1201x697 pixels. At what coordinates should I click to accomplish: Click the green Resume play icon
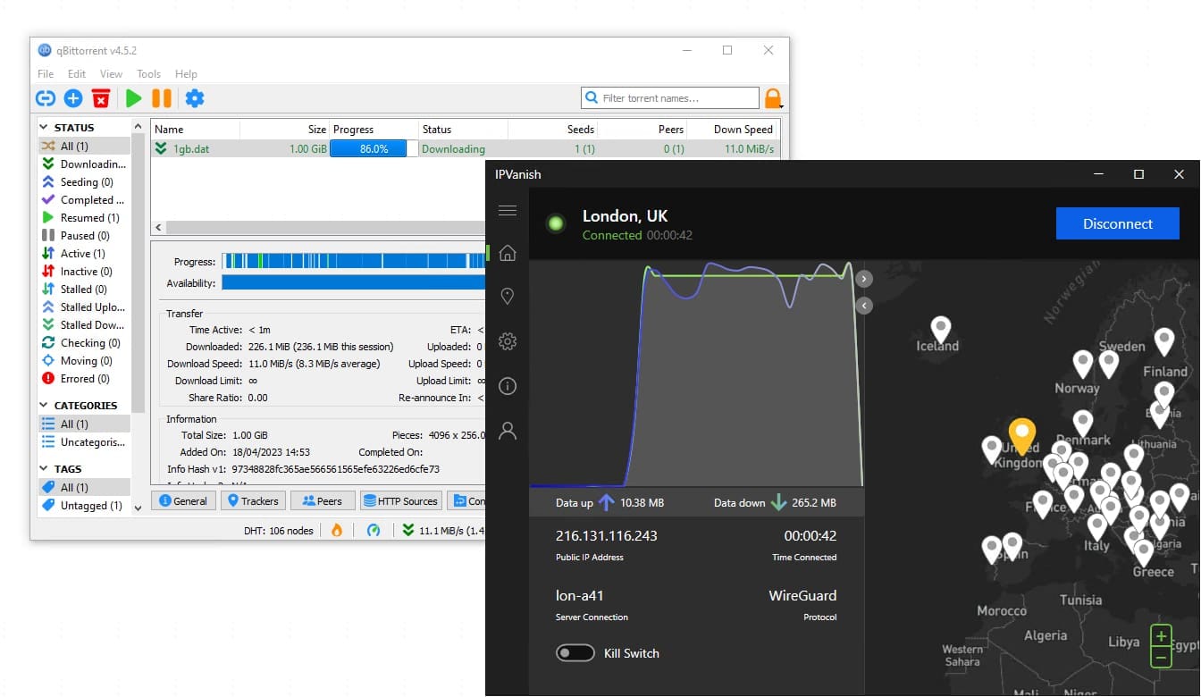click(134, 98)
